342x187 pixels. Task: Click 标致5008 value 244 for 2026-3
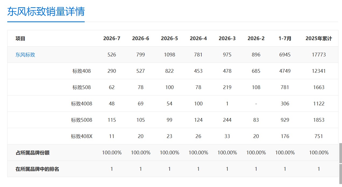pos(227,120)
